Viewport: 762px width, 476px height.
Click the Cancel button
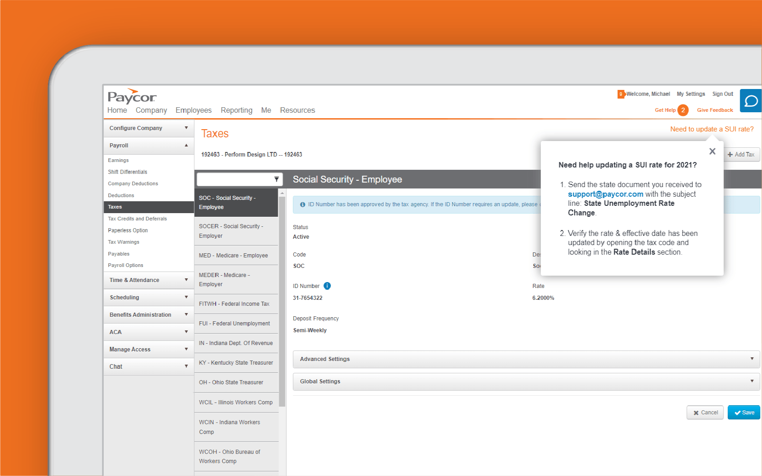click(705, 413)
